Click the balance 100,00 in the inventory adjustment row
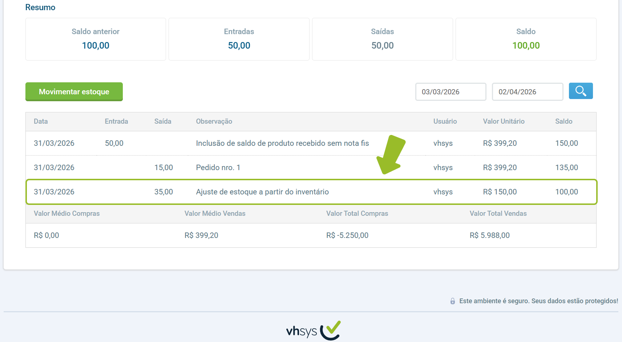The height and width of the screenshot is (342, 622). [566, 192]
